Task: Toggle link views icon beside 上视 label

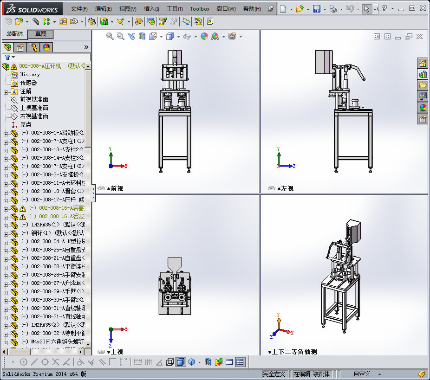Action: coord(101,352)
